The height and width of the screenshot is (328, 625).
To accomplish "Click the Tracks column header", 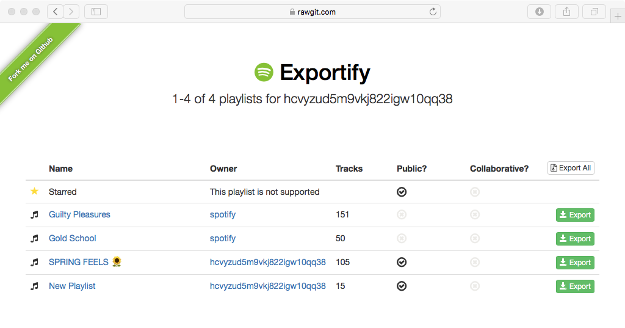I will [349, 169].
